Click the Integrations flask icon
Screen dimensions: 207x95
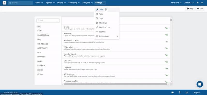click(x=97, y=36)
